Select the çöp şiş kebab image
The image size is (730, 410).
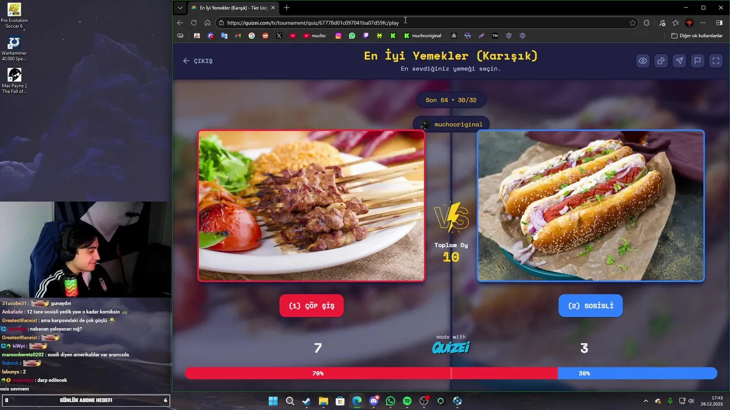[x=311, y=206]
